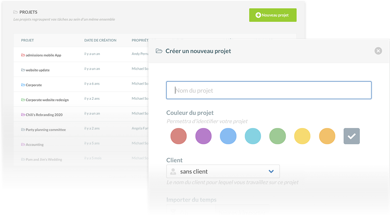Pick the purple project color

(x=203, y=136)
